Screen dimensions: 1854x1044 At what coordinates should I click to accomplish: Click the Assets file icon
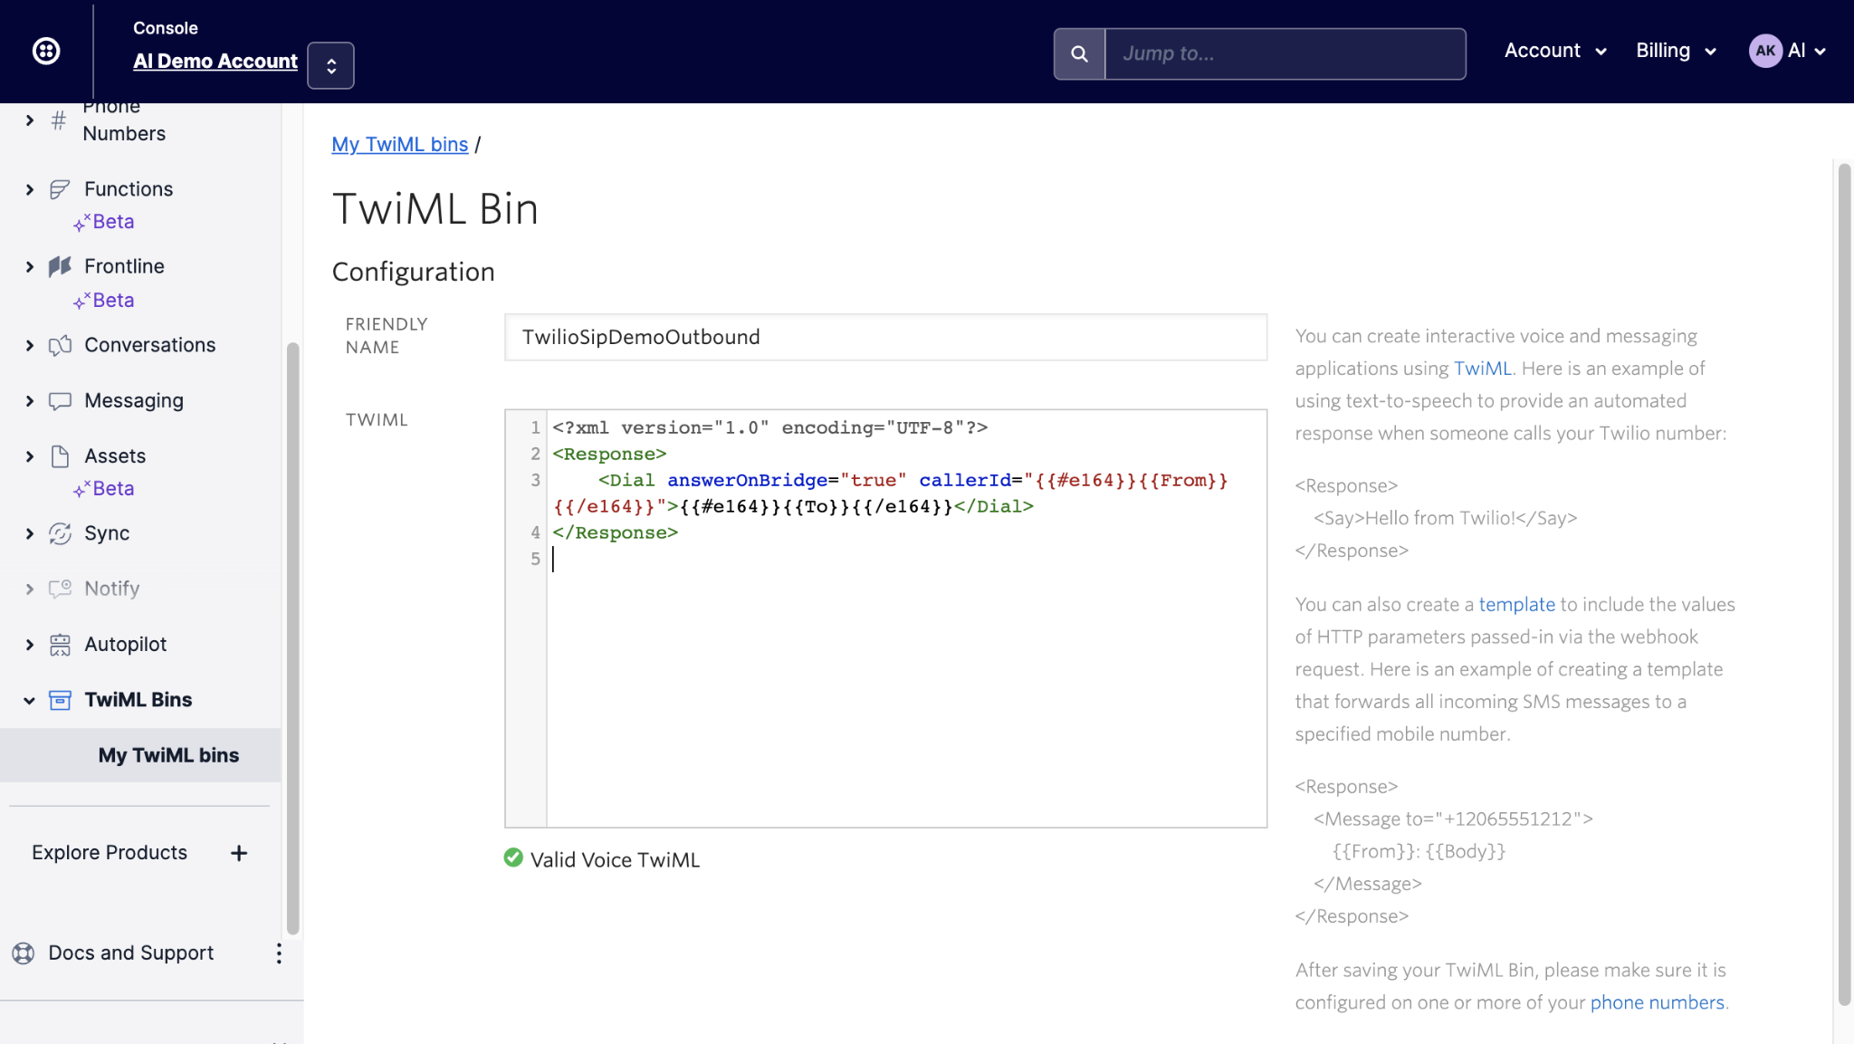pos(60,456)
